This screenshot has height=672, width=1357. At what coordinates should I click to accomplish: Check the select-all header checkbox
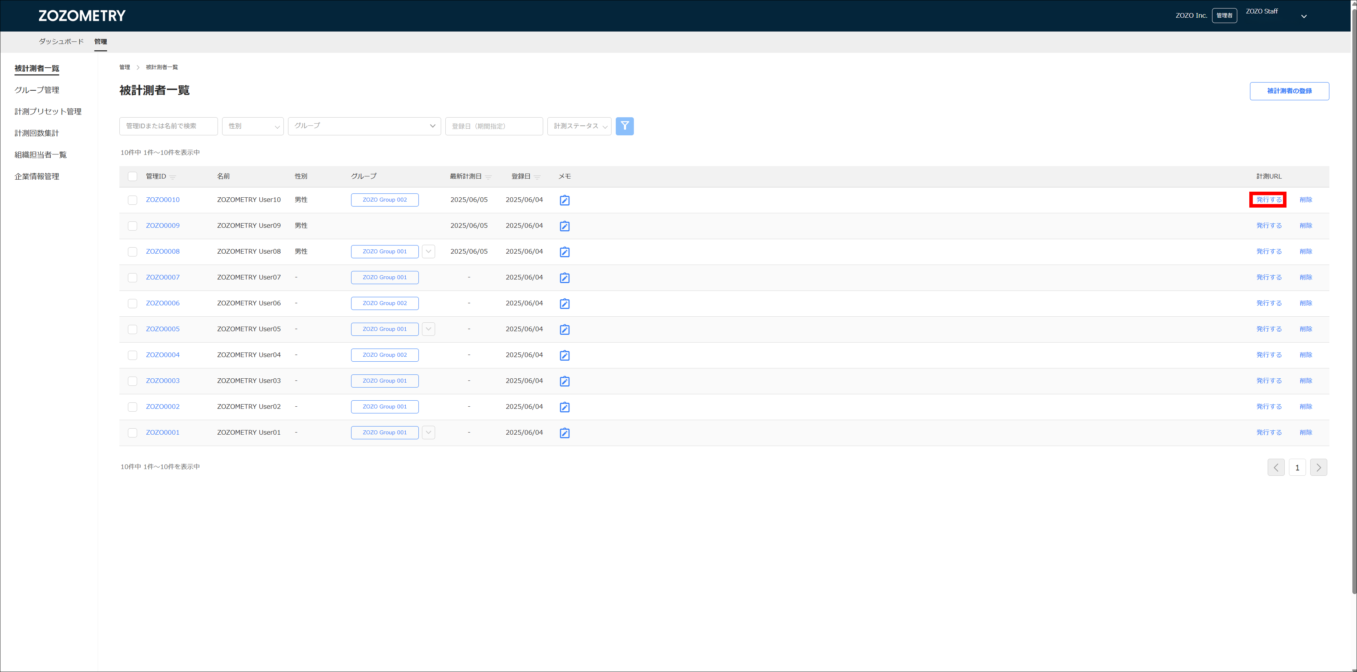click(132, 176)
